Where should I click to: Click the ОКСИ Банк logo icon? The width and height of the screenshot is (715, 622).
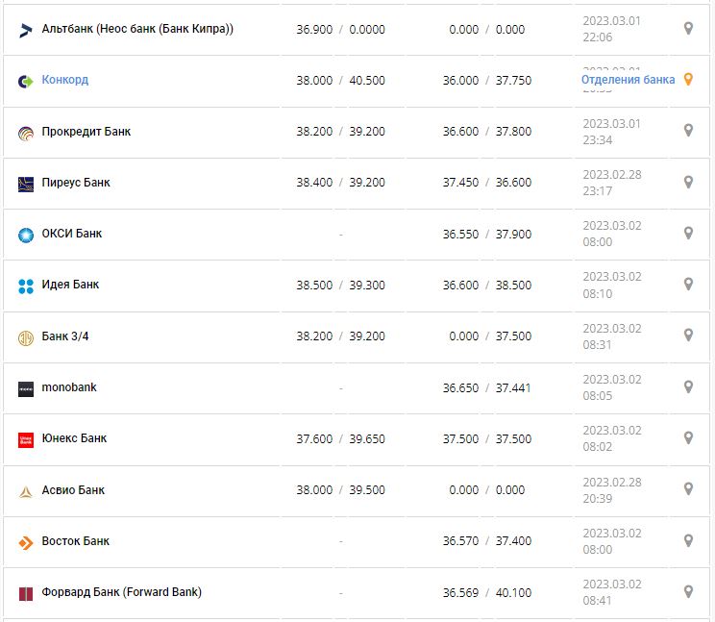[x=26, y=235]
